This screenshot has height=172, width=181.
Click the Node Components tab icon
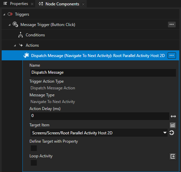(41, 4)
